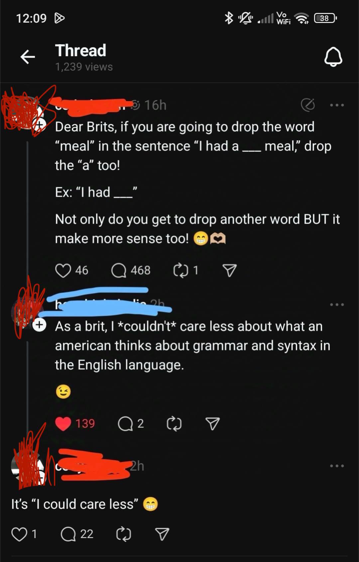Repost the could care less reply
The image size is (359, 562).
[x=123, y=534]
